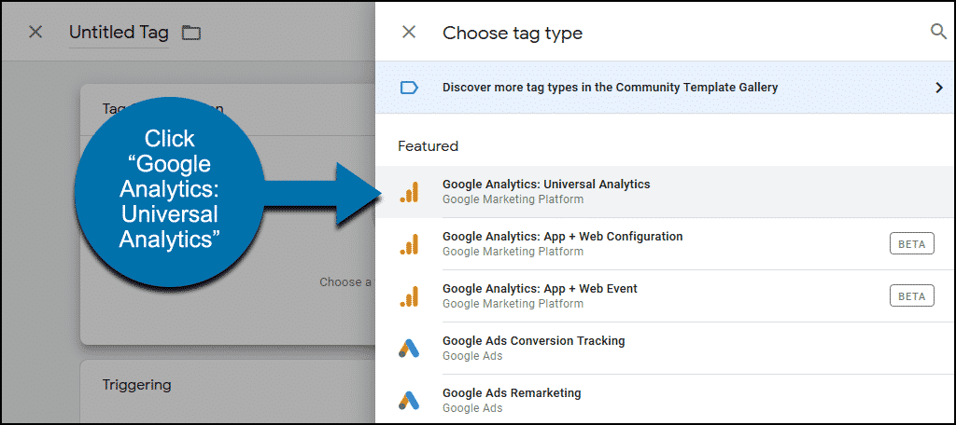
Task: Choose Google Analytics: App + Web Configuration
Action: pos(563,236)
